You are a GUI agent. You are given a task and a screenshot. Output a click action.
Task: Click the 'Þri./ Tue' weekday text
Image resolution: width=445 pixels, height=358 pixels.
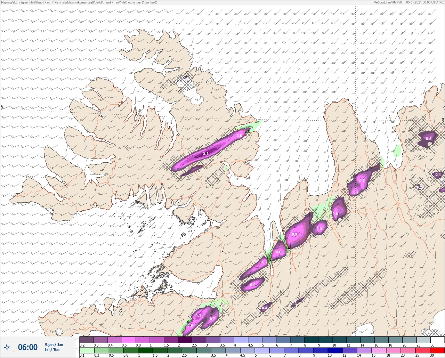pos(52,350)
